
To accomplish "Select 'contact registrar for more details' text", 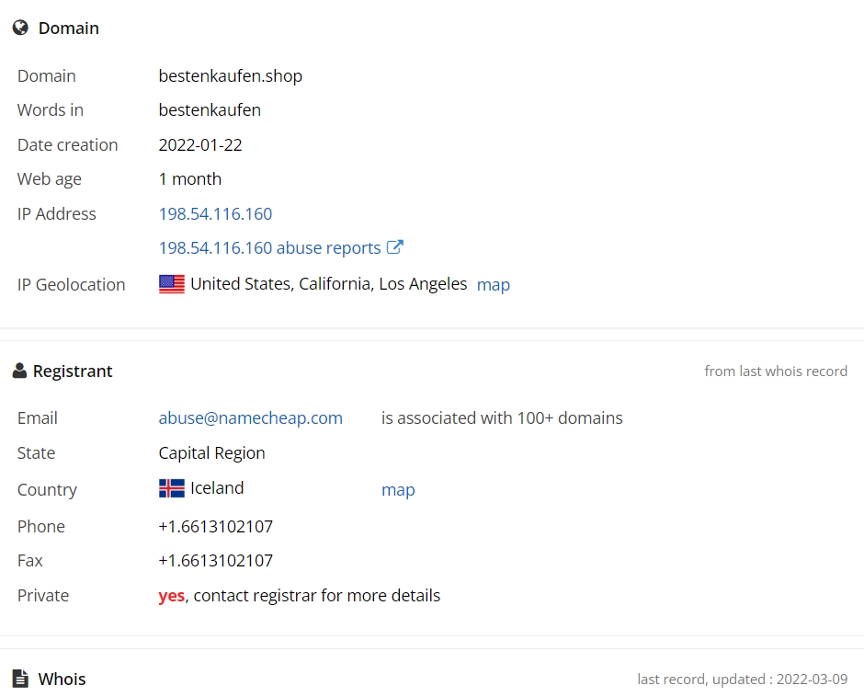I will 317,596.
